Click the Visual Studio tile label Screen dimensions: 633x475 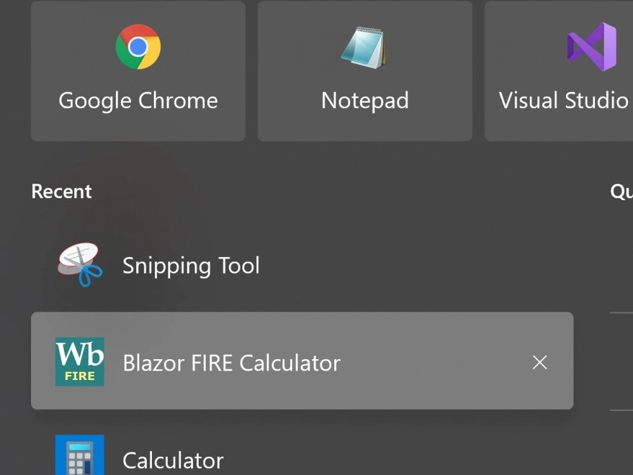click(563, 100)
